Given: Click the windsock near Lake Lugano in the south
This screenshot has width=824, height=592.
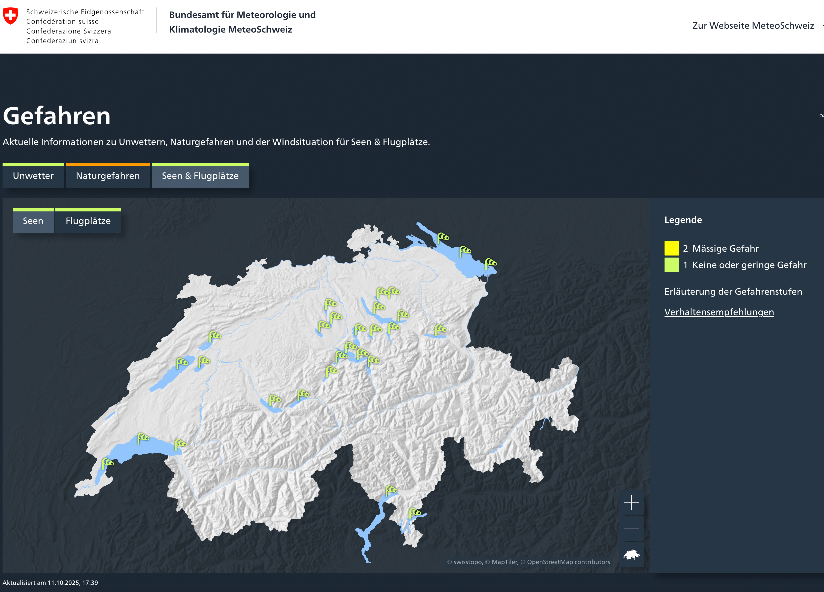Looking at the screenshot, I should [x=415, y=513].
